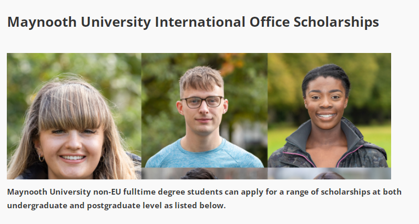Select the photo of the man wearing glasses
Viewport: 419px width, 224px height.
coord(205,110)
